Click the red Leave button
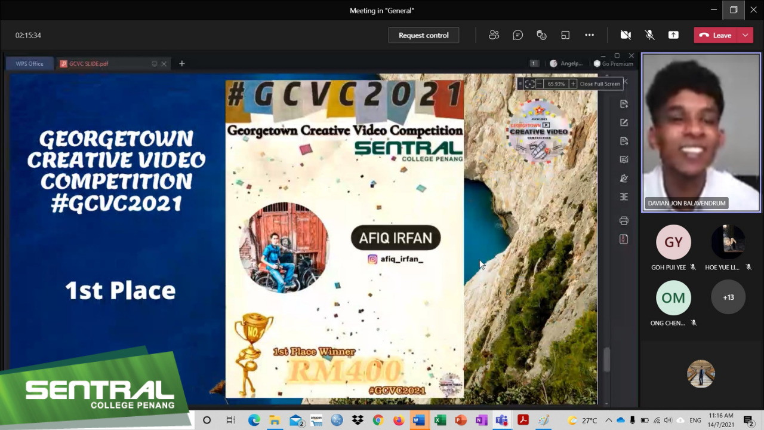The height and width of the screenshot is (430, 764). pyautogui.click(x=716, y=35)
